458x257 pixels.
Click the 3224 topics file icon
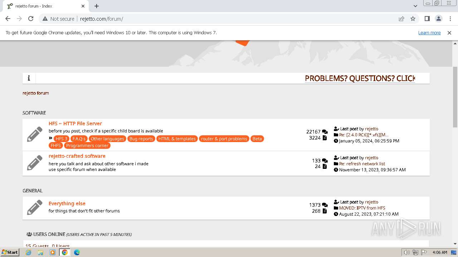325,138
